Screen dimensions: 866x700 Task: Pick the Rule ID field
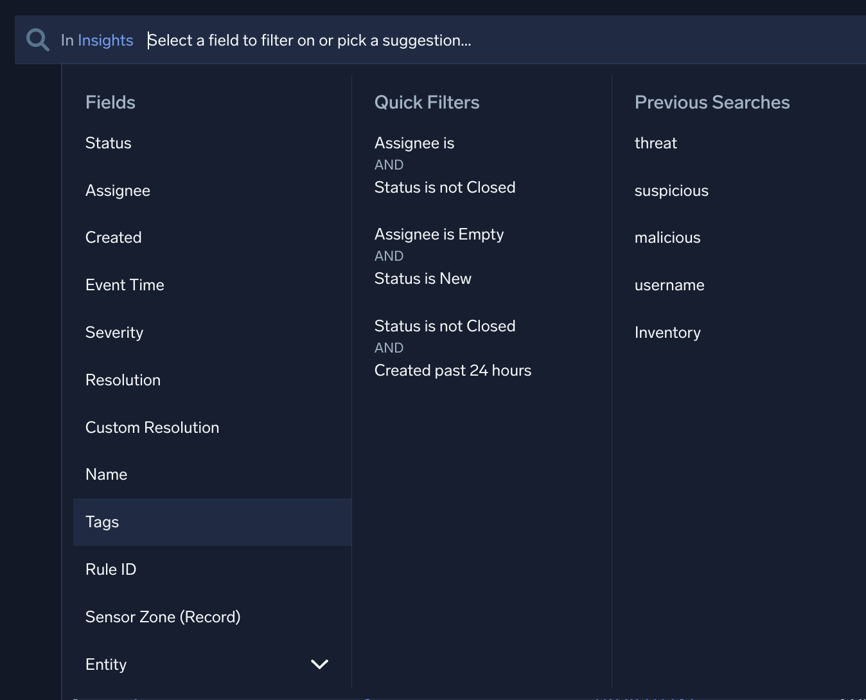pos(110,570)
